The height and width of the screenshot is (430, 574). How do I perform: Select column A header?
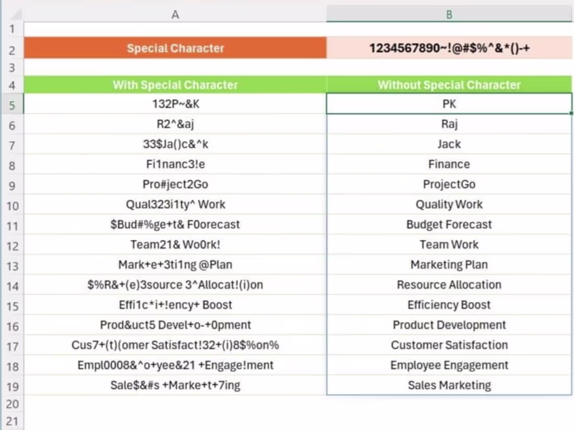pos(175,15)
